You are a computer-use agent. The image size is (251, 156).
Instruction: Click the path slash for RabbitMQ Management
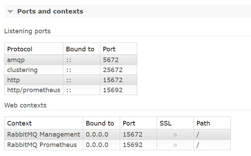coord(198,135)
